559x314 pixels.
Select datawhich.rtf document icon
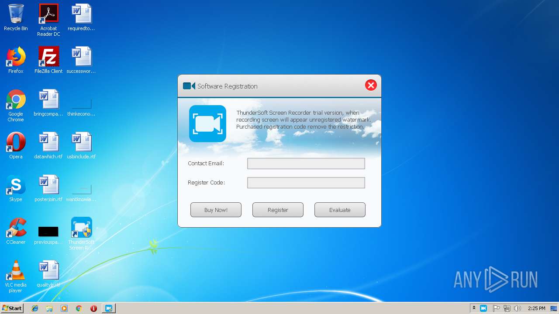[x=48, y=146]
